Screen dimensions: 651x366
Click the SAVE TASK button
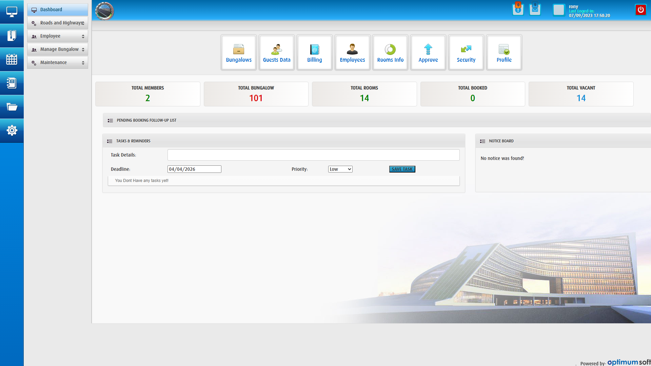point(402,169)
